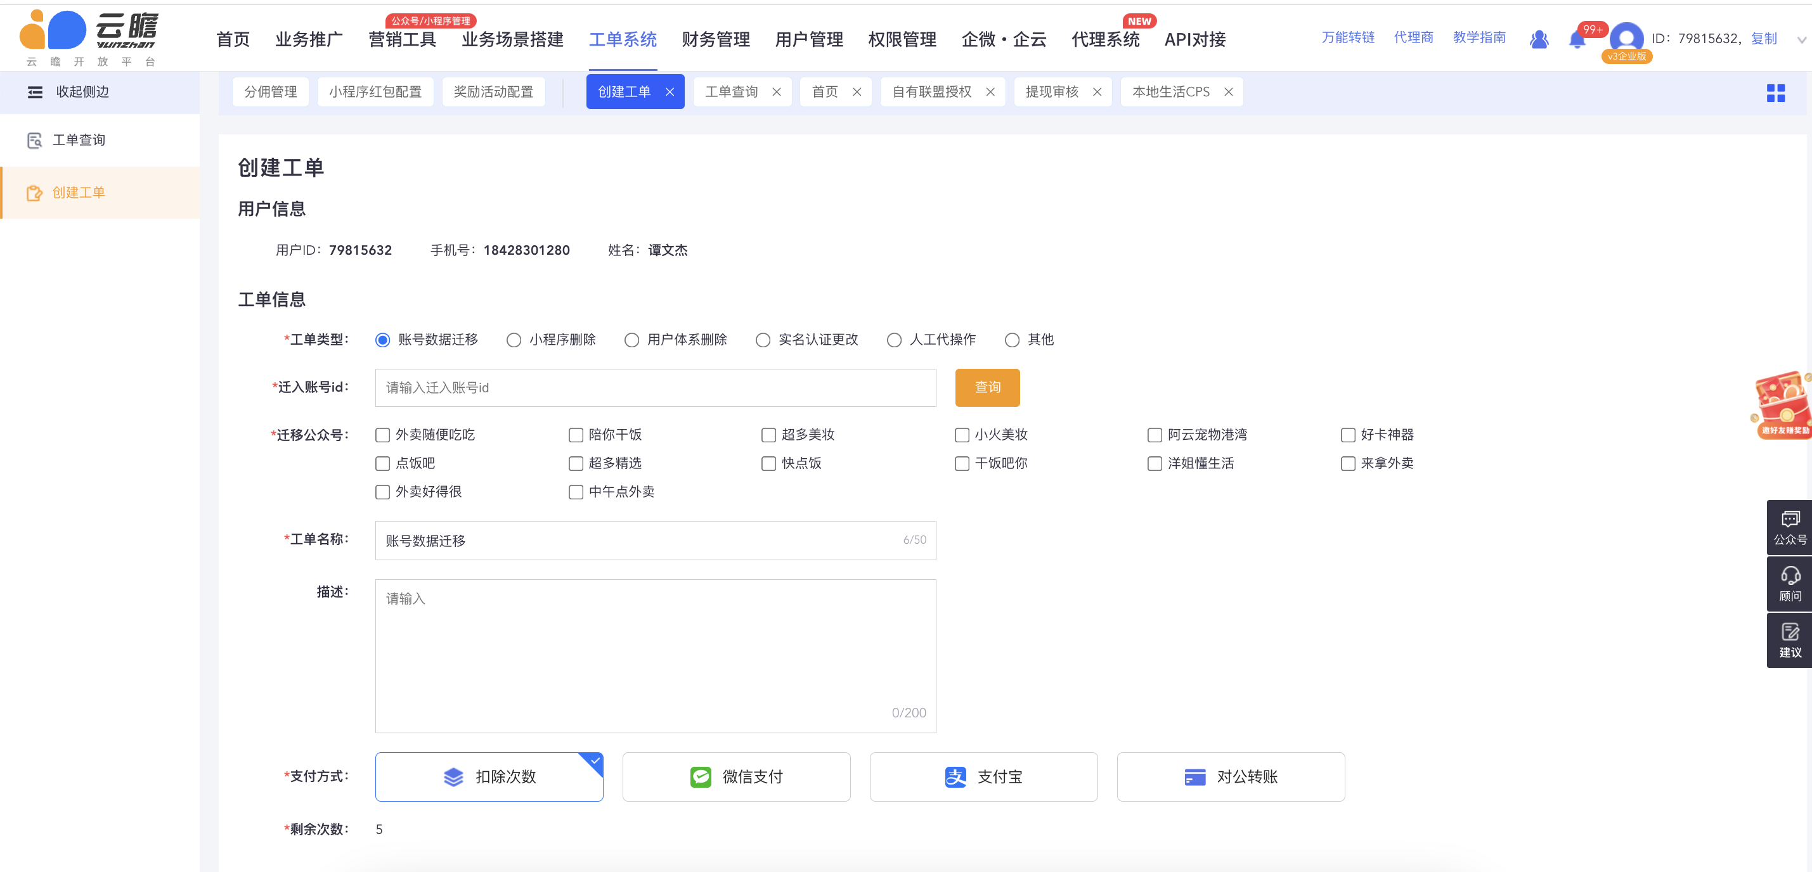The width and height of the screenshot is (1812, 872).
Task: Open the 公众号 floating widget
Action: click(x=1789, y=528)
